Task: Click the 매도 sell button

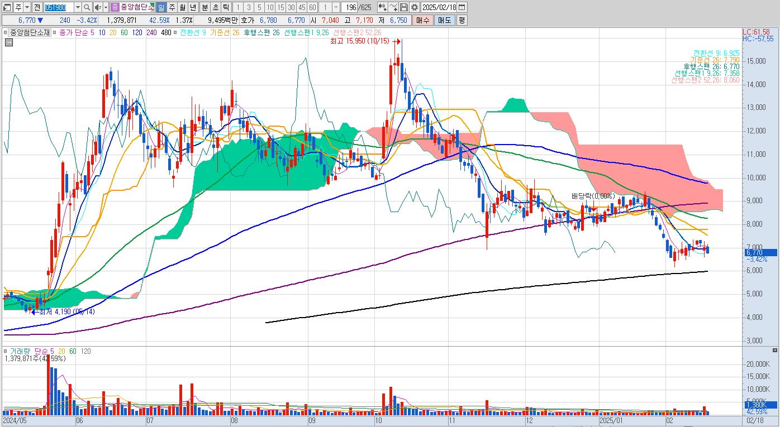Action: coord(444,20)
